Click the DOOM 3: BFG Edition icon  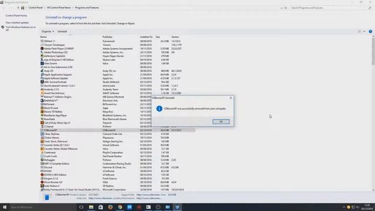point(42,175)
